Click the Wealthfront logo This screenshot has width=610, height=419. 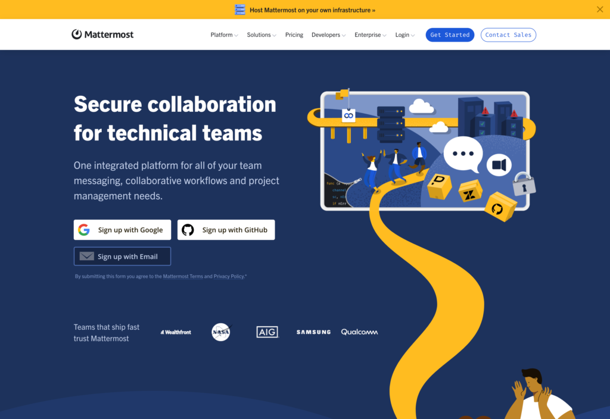(x=176, y=332)
